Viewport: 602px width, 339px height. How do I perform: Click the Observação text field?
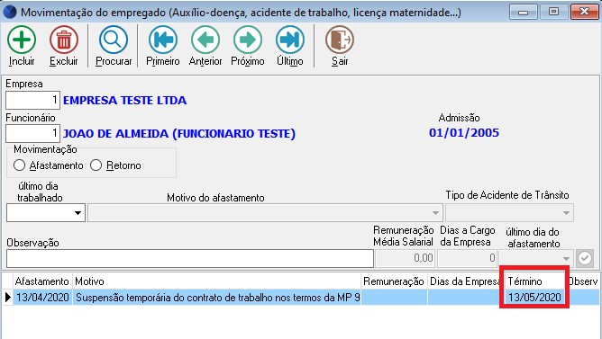tap(190, 259)
